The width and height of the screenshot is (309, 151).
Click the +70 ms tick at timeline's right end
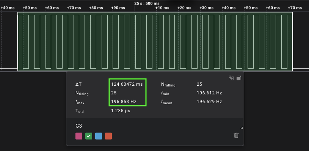coord(294,8)
